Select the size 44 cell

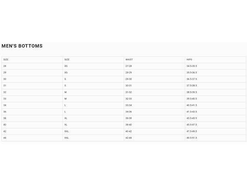(x=32, y=138)
